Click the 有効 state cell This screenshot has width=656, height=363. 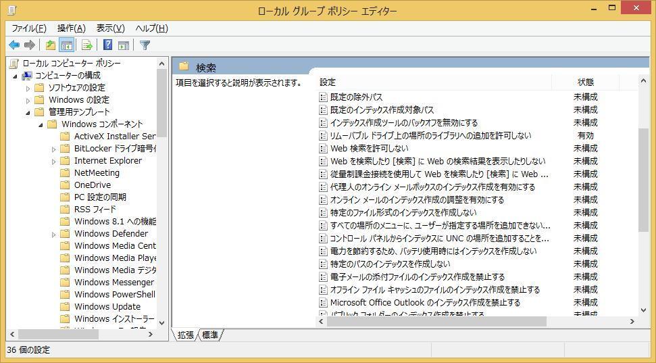point(585,136)
